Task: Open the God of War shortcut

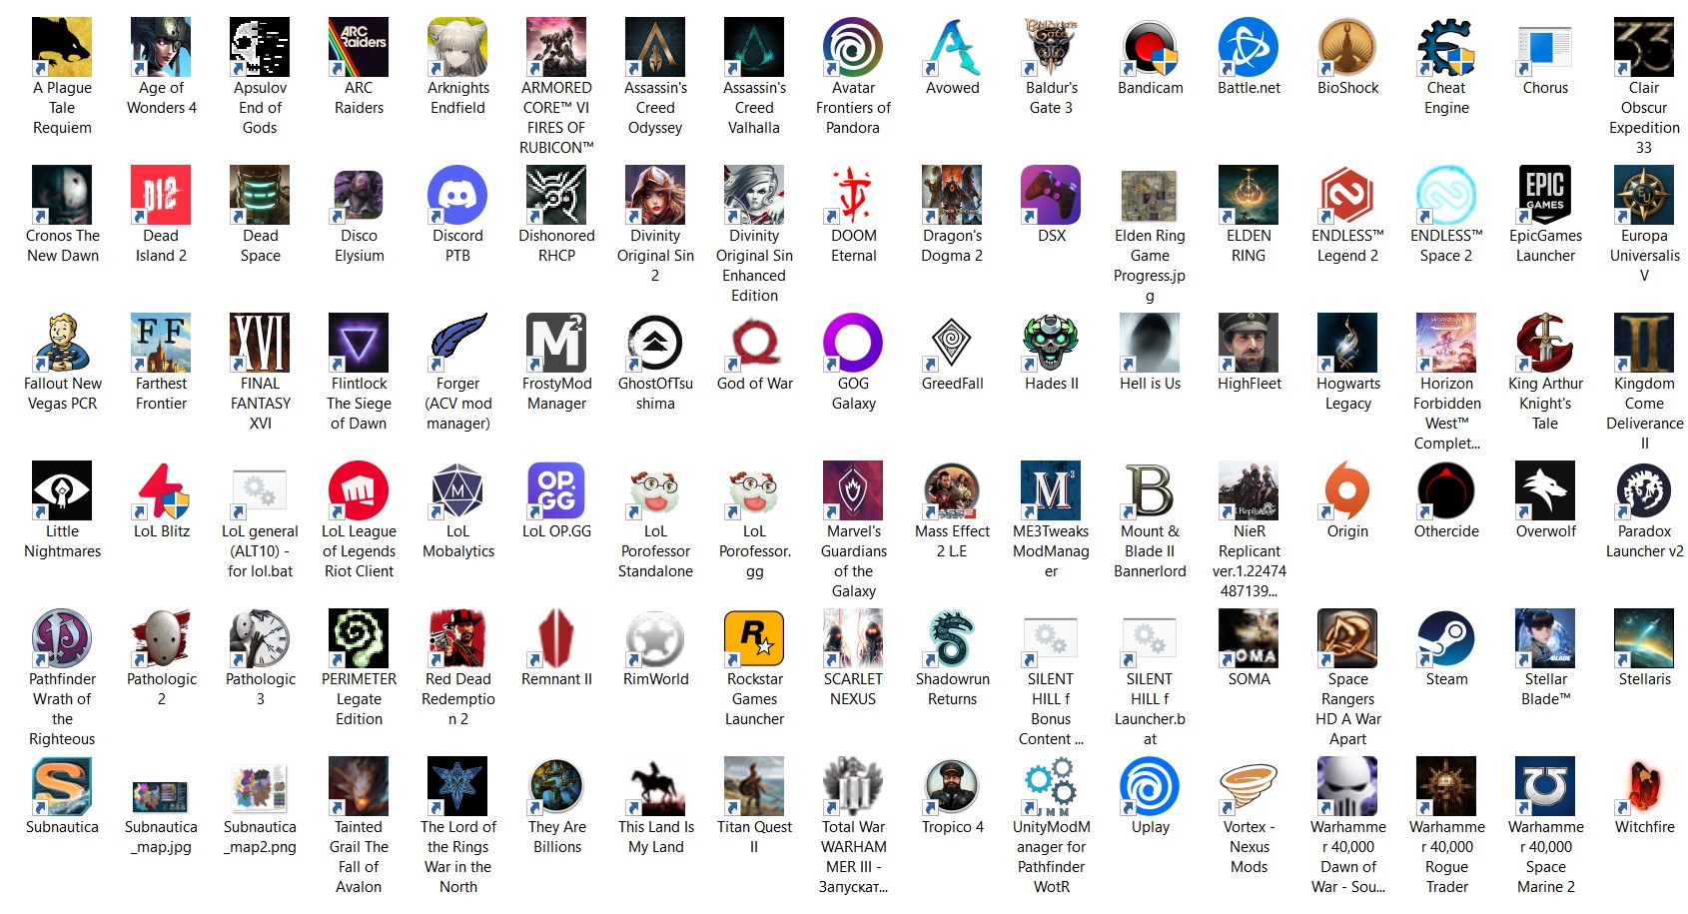Action: pos(754,343)
